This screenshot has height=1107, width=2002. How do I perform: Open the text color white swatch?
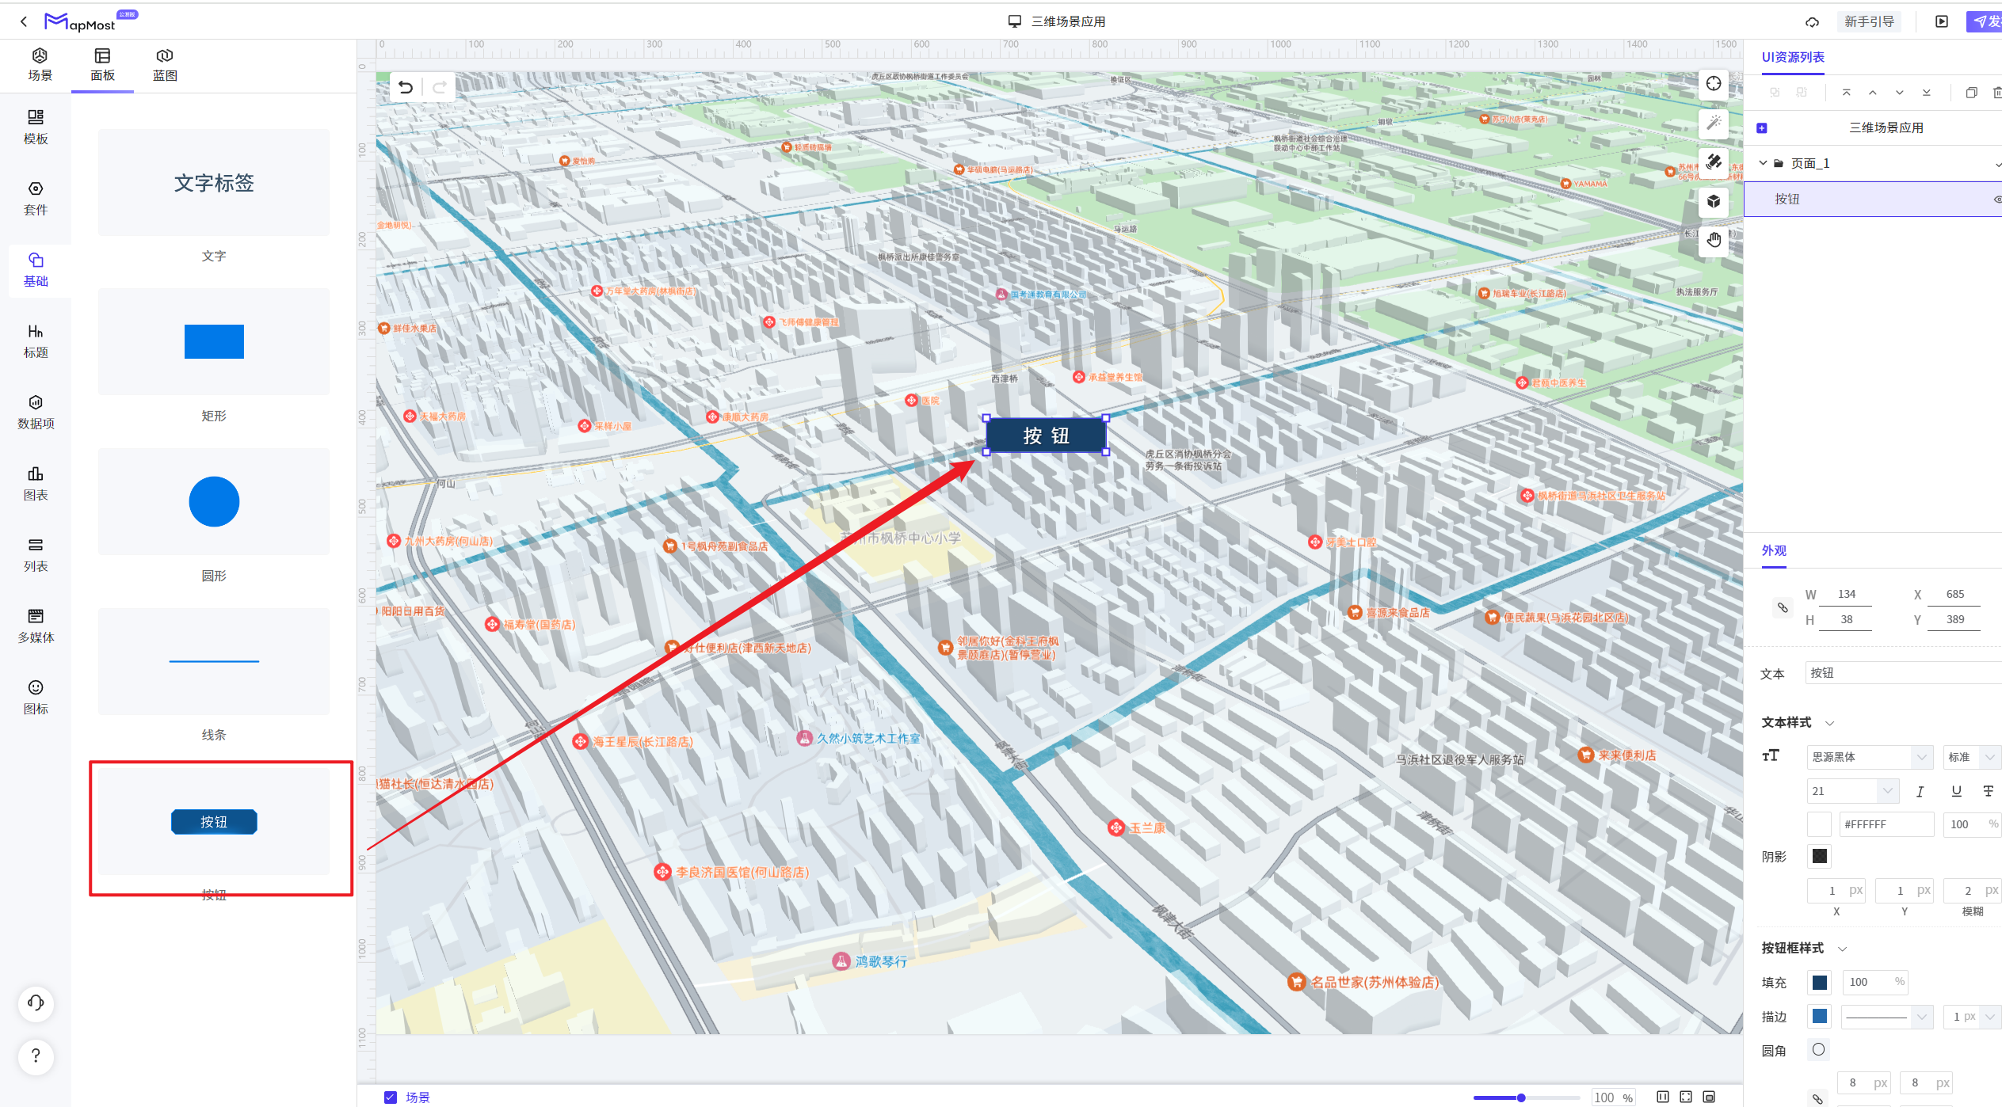[1819, 824]
